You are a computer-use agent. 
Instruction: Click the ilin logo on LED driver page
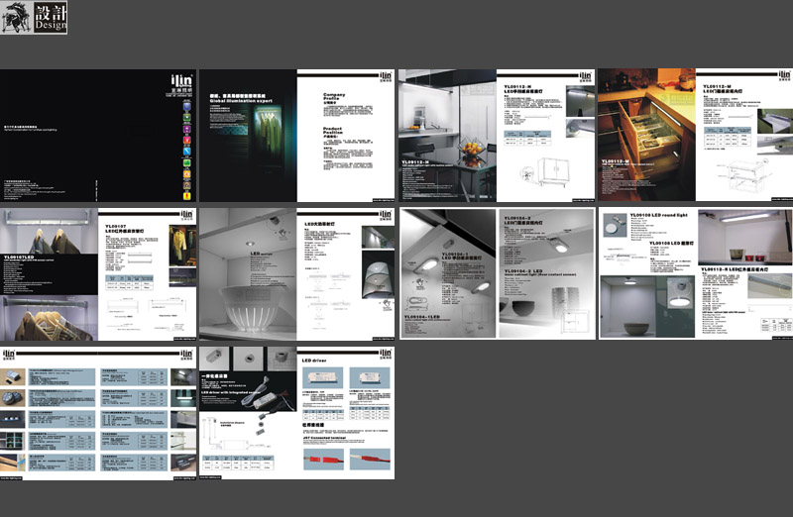click(x=386, y=354)
